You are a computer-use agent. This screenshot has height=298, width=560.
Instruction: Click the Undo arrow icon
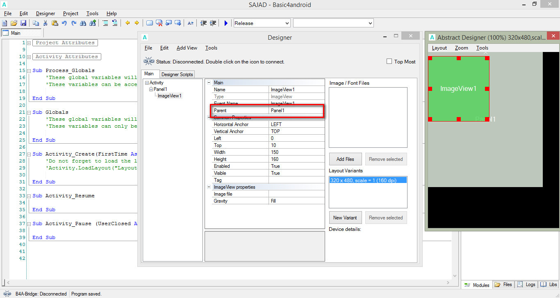coord(64,23)
